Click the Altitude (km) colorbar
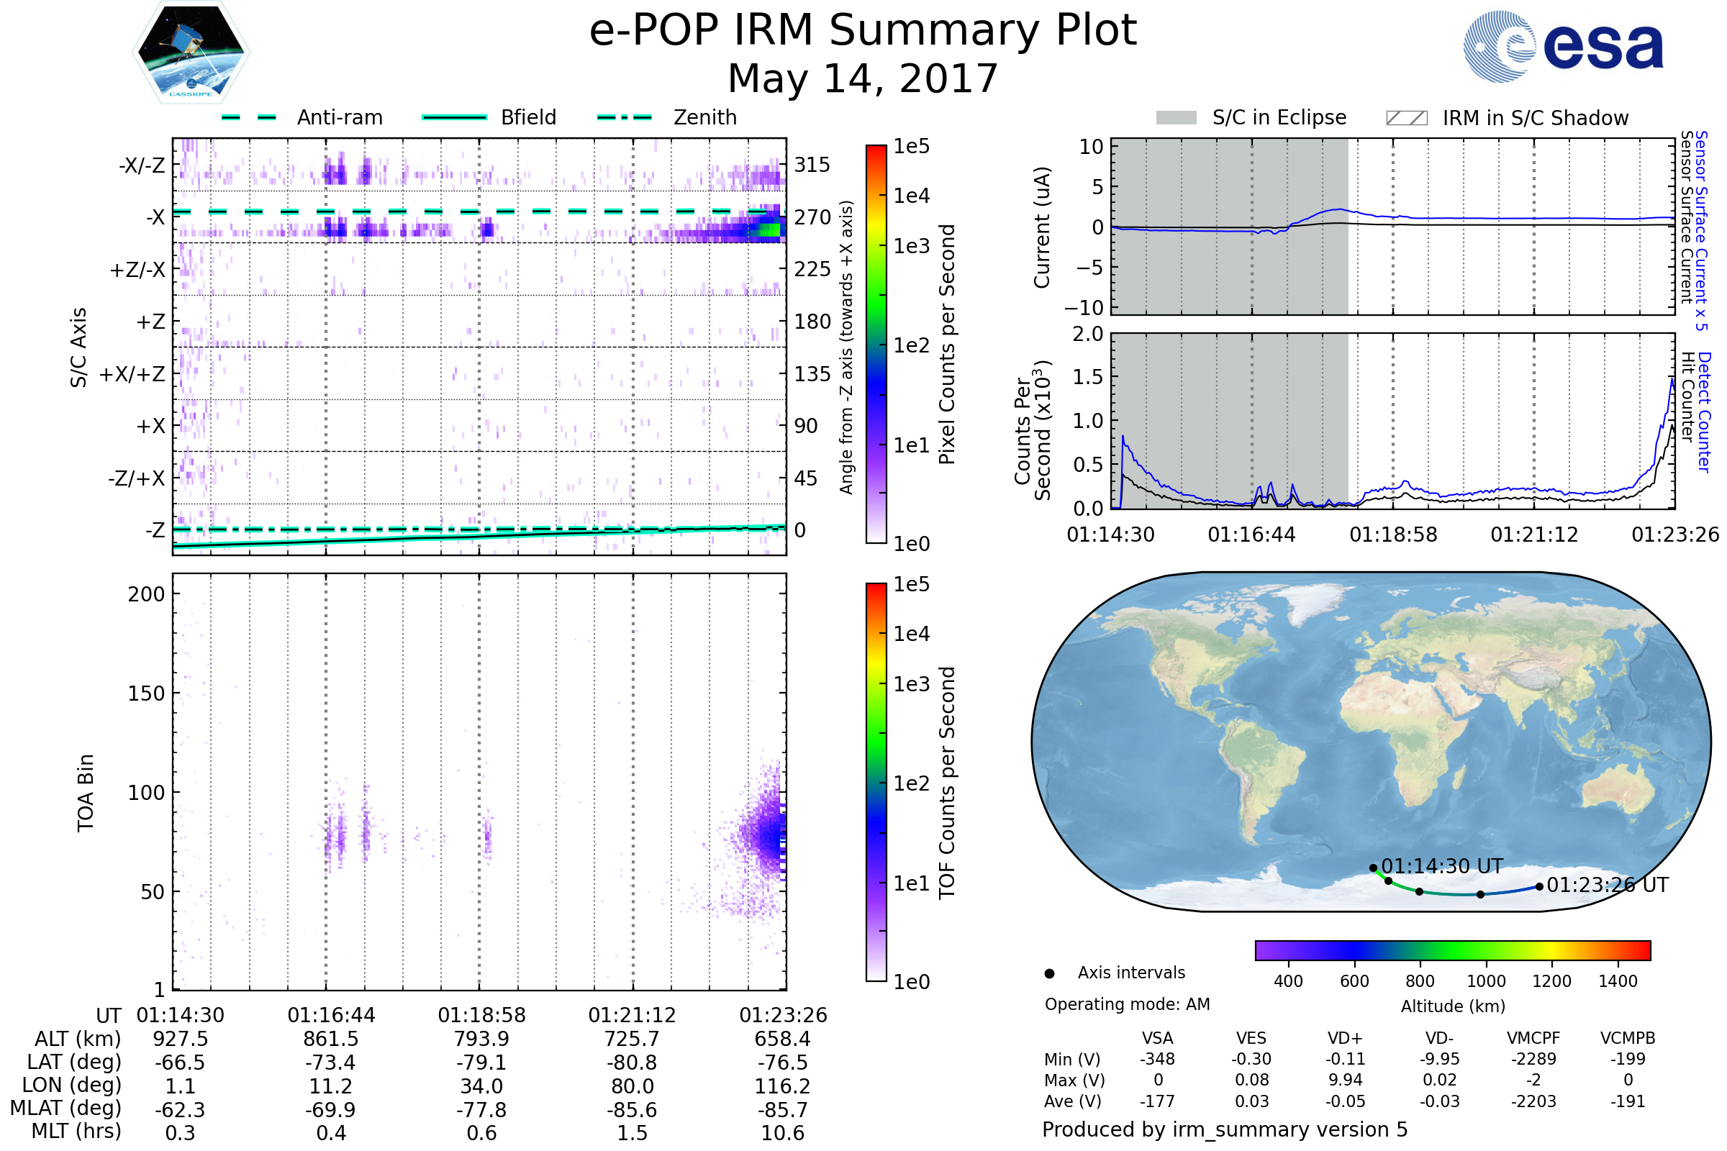This screenshot has width=1727, height=1151. [x=1452, y=950]
